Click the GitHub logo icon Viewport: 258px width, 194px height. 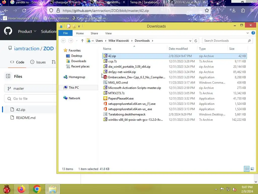[x=8, y=31]
